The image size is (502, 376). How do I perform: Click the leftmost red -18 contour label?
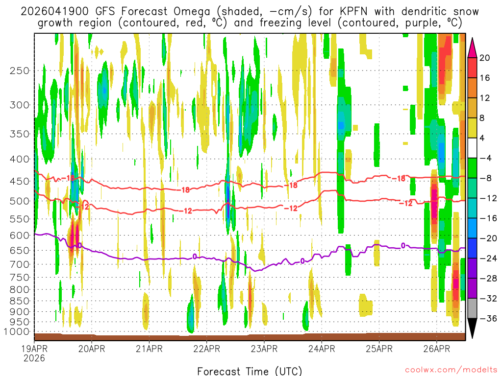70,178
